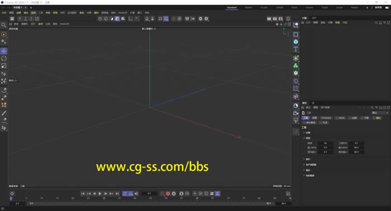
Task: Open the Cineware tab in attributes
Action: (x=326, y=118)
